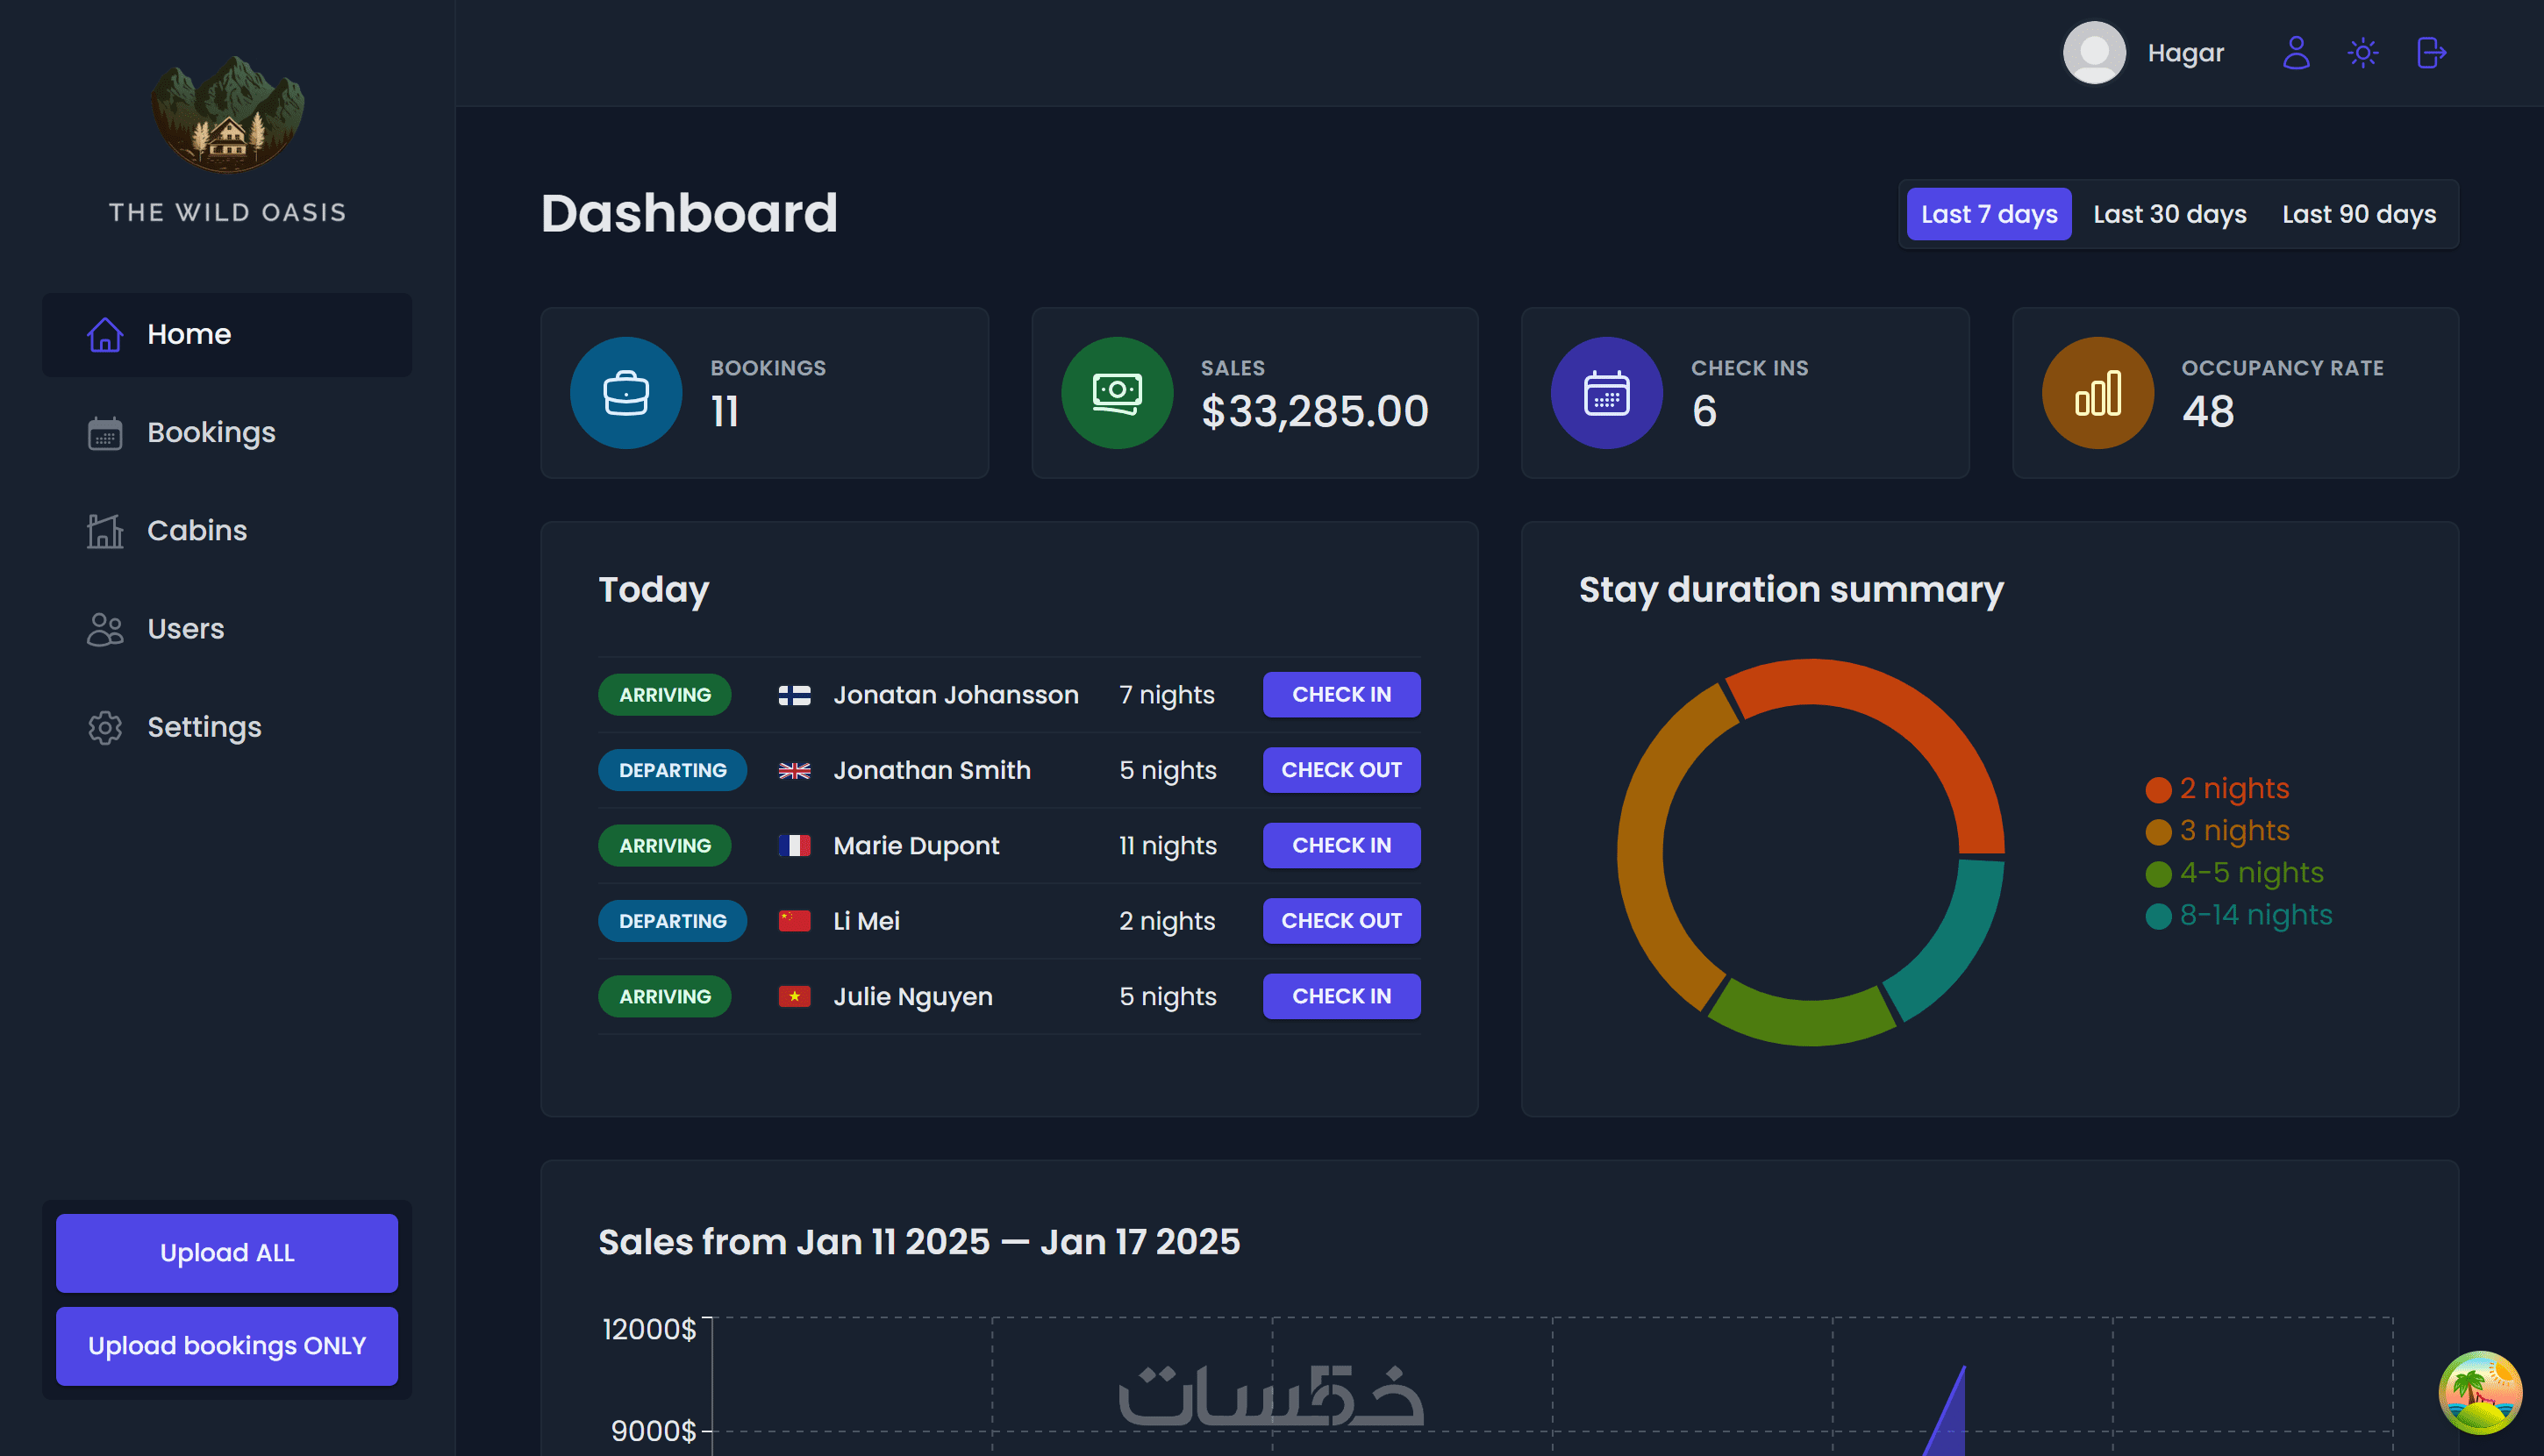Open the Settings sidebar item
Screen dimensions: 2544x1456
[204, 727]
